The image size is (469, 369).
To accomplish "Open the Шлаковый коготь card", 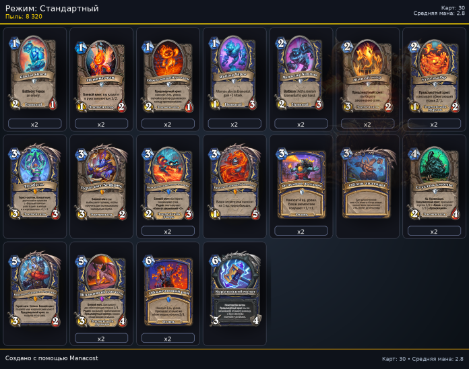I will pos(101,290).
